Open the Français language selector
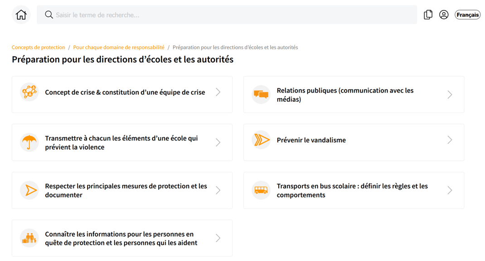 coord(467,15)
